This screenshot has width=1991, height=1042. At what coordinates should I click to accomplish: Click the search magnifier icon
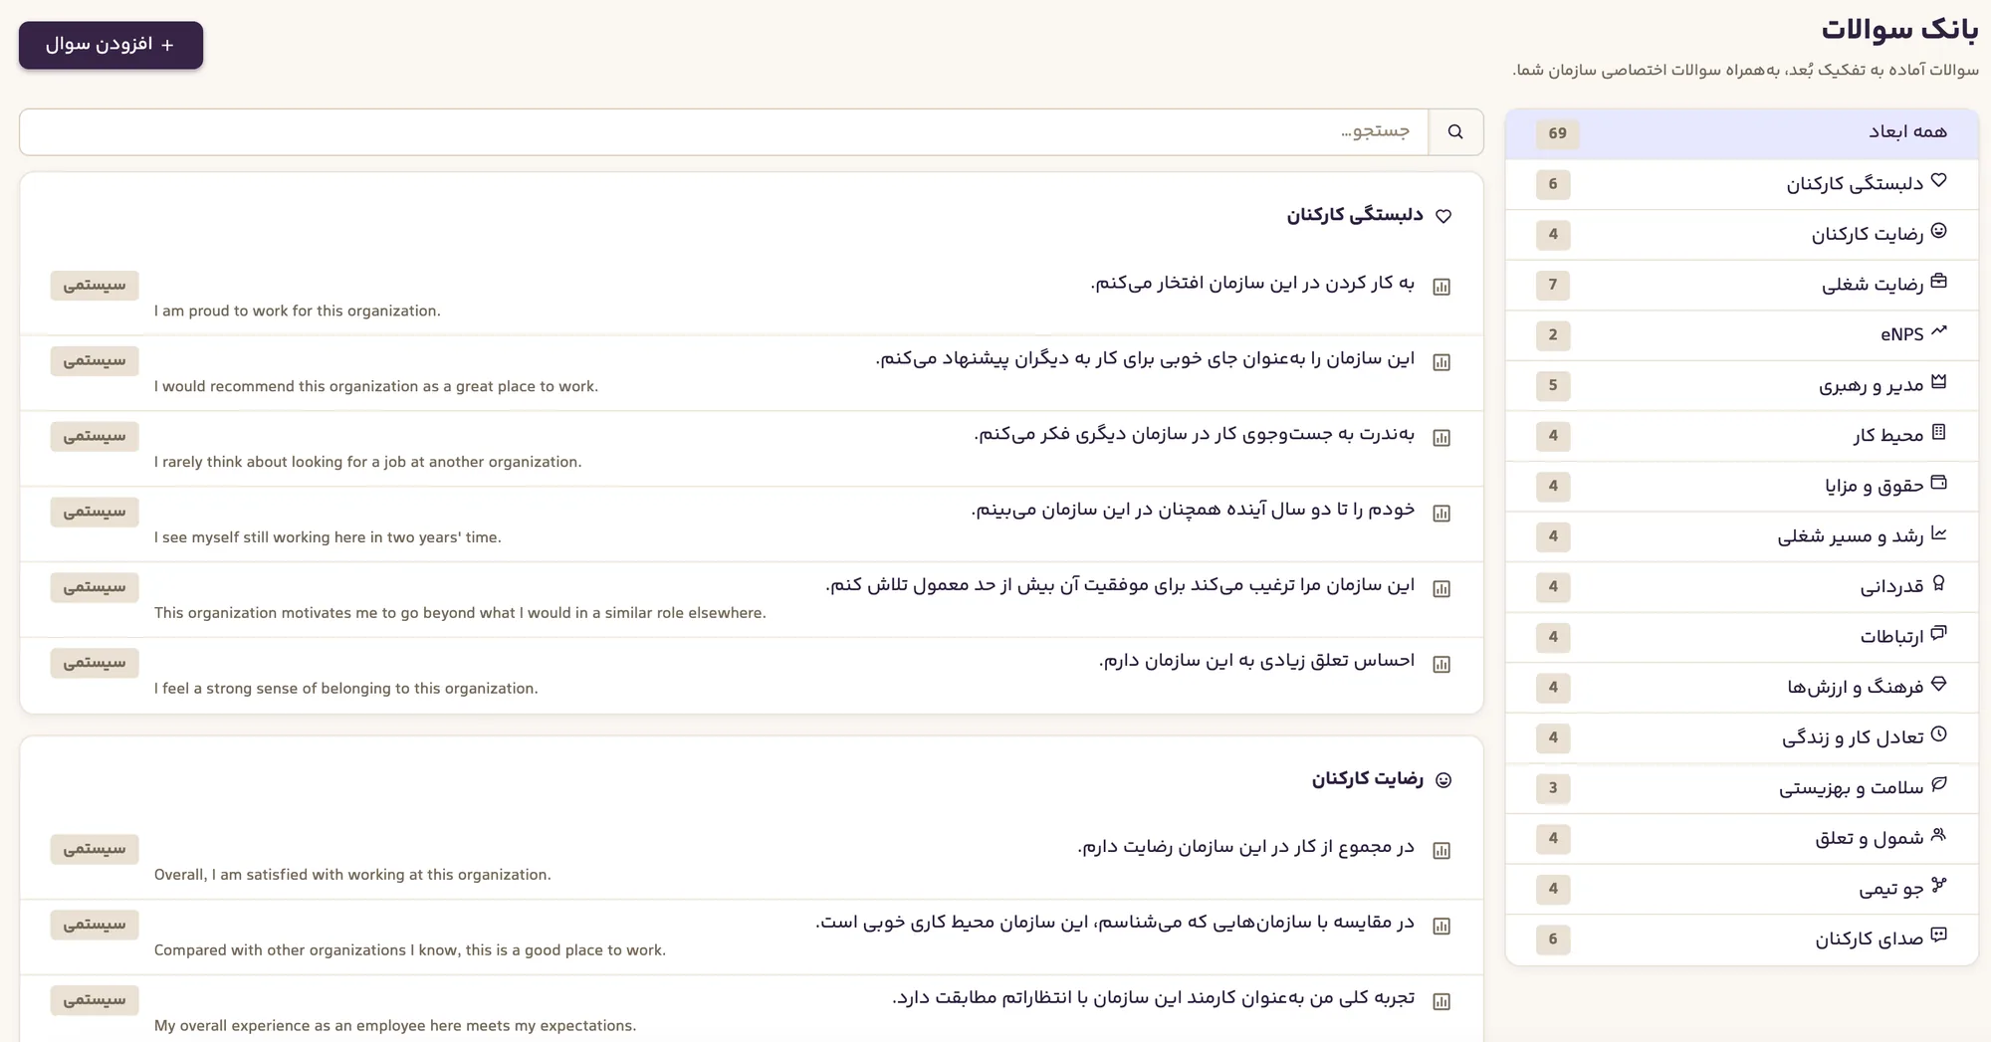tap(1455, 132)
